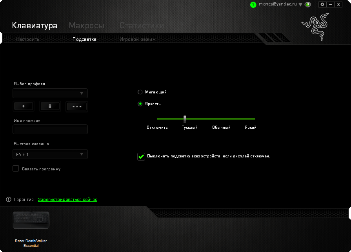Uncheck disabling backlight when display off
351x252 pixels.
[x=141, y=156]
